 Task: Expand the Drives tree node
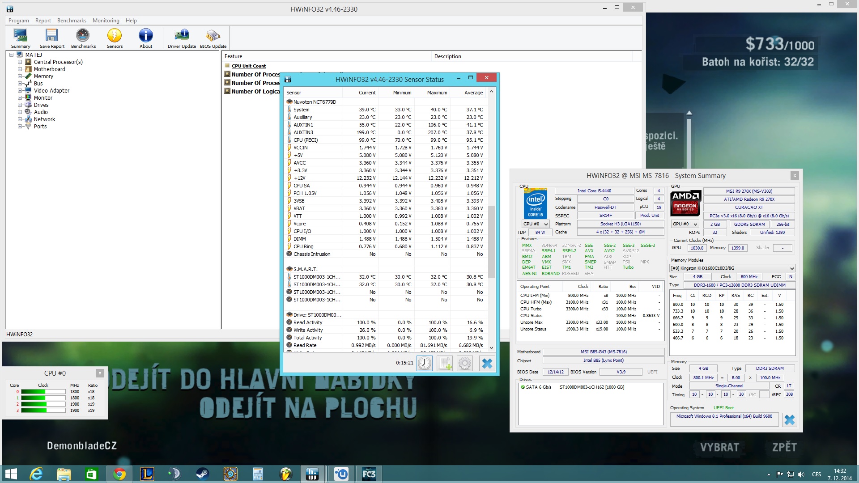(20, 105)
